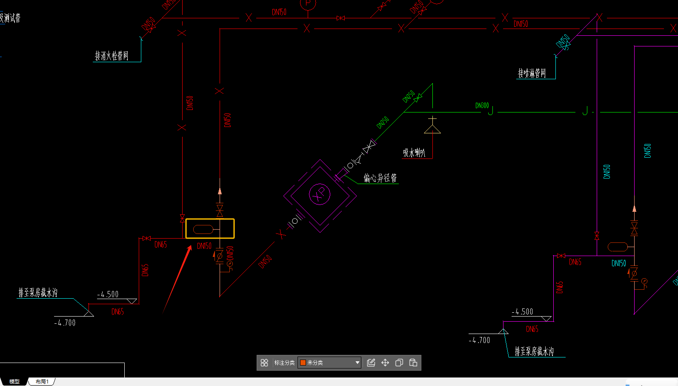Click the 接消火栓管网 text label
The width and height of the screenshot is (678, 386).
[x=112, y=56]
